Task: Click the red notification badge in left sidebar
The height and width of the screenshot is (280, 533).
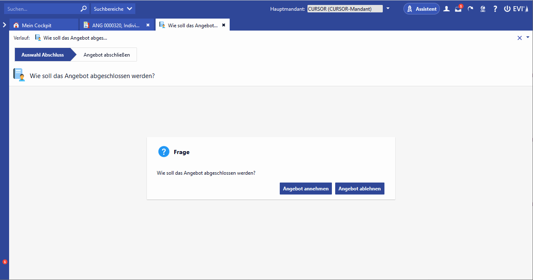Action: (x=5, y=262)
